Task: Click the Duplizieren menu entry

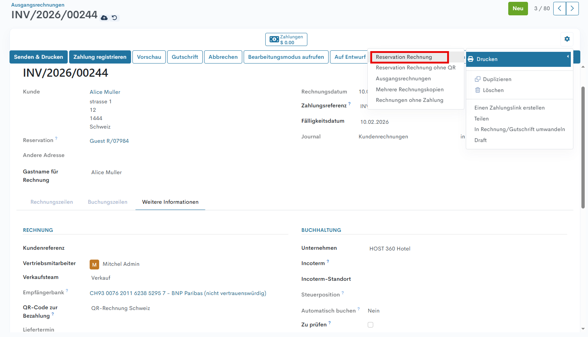Action: click(x=497, y=79)
